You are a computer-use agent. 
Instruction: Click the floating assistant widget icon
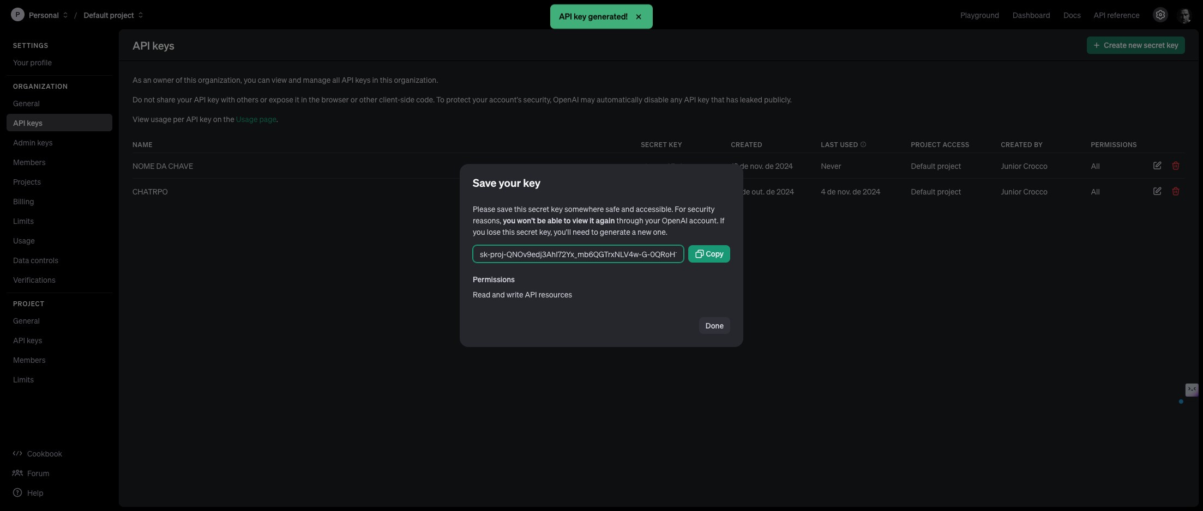(1192, 390)
